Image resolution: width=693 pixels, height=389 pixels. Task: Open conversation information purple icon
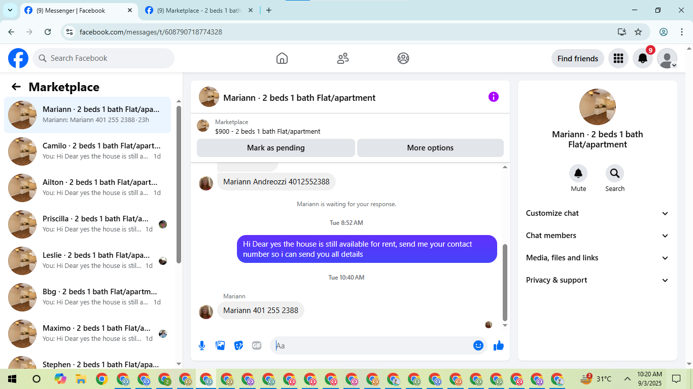point(494,97)
